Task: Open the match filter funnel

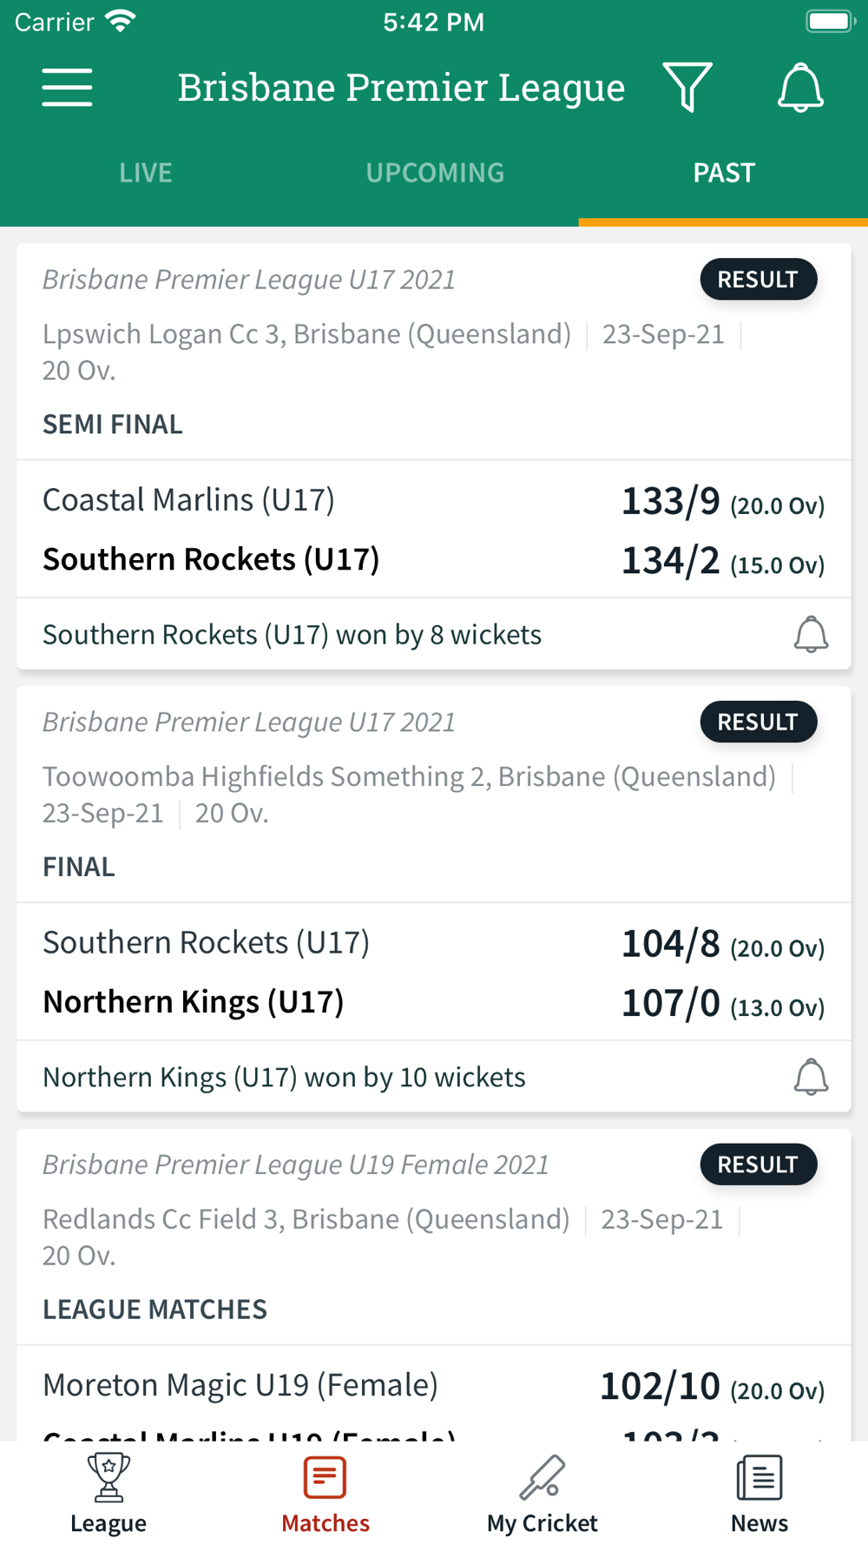Action: pos(687,87)
